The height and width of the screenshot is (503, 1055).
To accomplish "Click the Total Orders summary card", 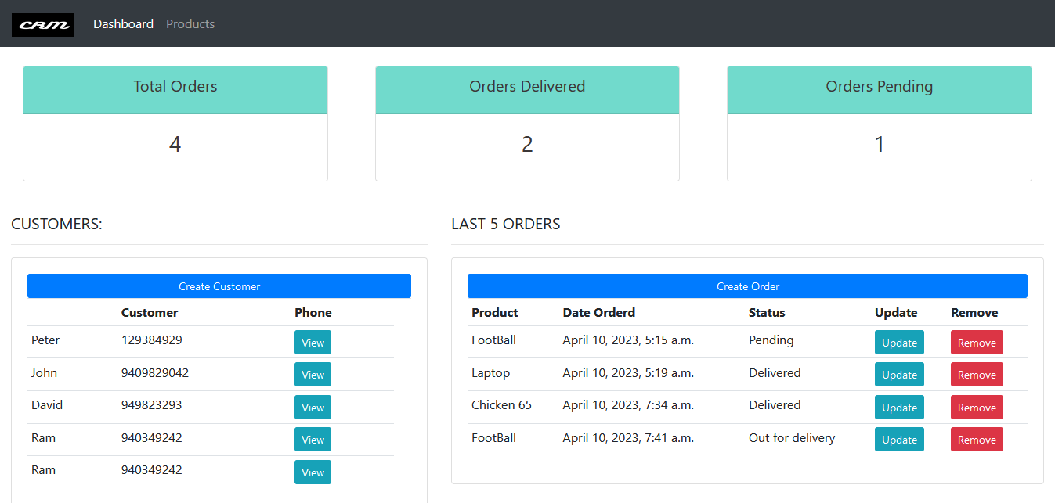I will (175, 123).
